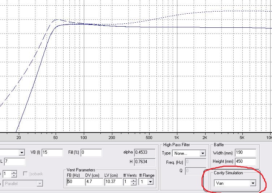Click the Baffle Width (mm) field
272x193 pixels.
pyautogui.click(x=246, y=153)
